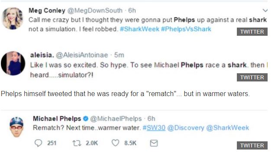Open aleisia's avatar image
Screen dimensions: 278x156
tap(13, 63)
